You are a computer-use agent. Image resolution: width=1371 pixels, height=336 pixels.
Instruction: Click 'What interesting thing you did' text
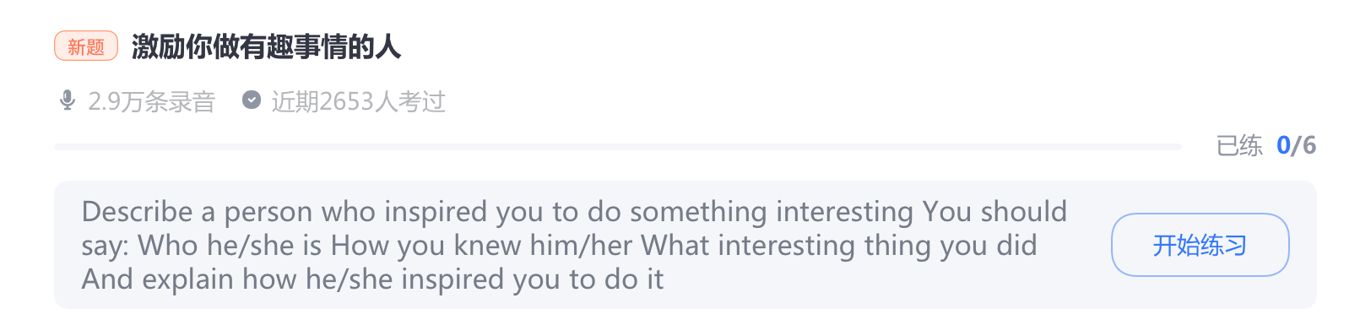tap(839, 246)
